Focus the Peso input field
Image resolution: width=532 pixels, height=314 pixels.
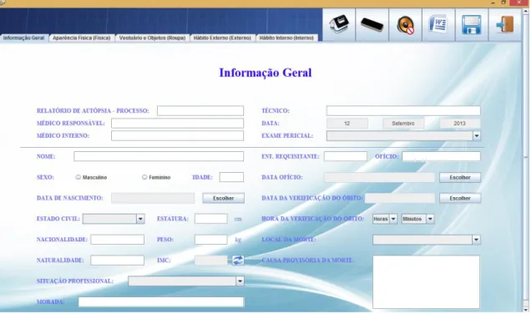211,240
